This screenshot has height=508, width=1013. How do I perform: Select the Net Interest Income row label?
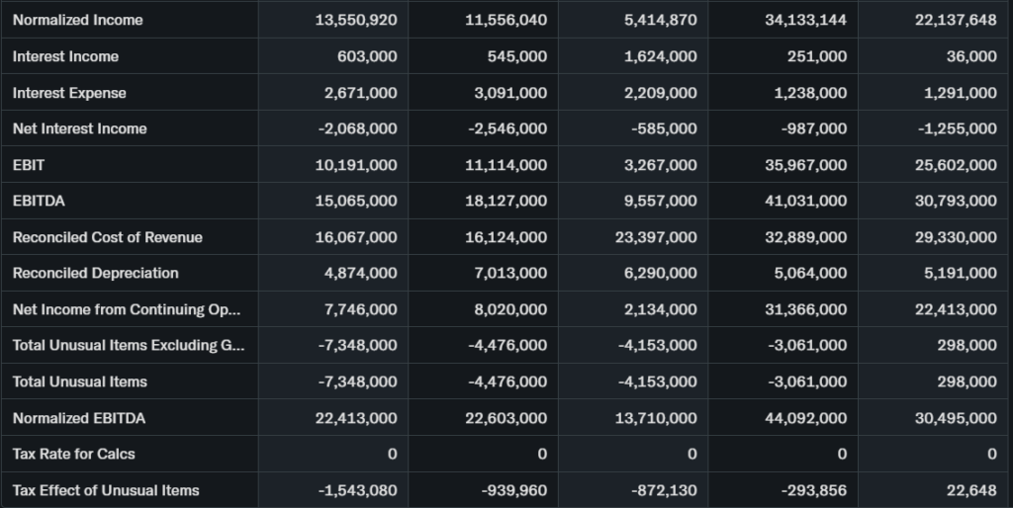click(79, 128)
